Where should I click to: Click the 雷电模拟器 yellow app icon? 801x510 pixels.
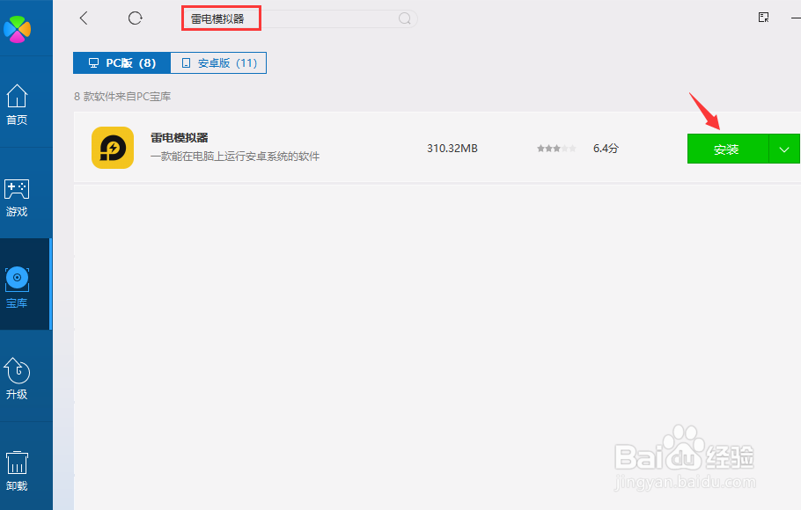pos(113,148)
